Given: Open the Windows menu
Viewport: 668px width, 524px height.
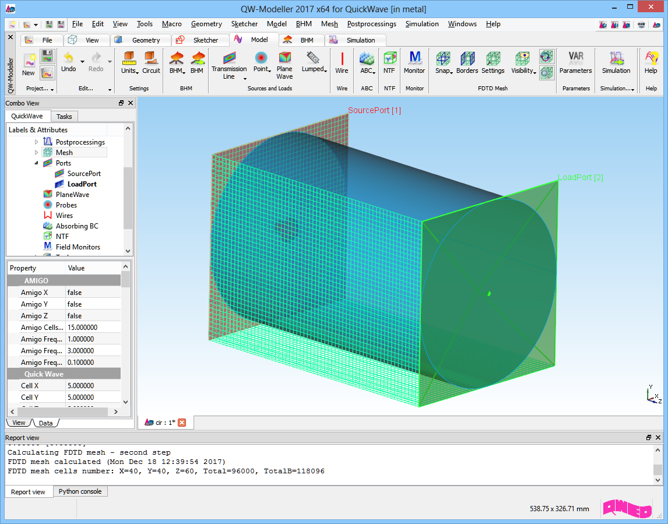Looking at the screenshot, I should pos(462,24).
